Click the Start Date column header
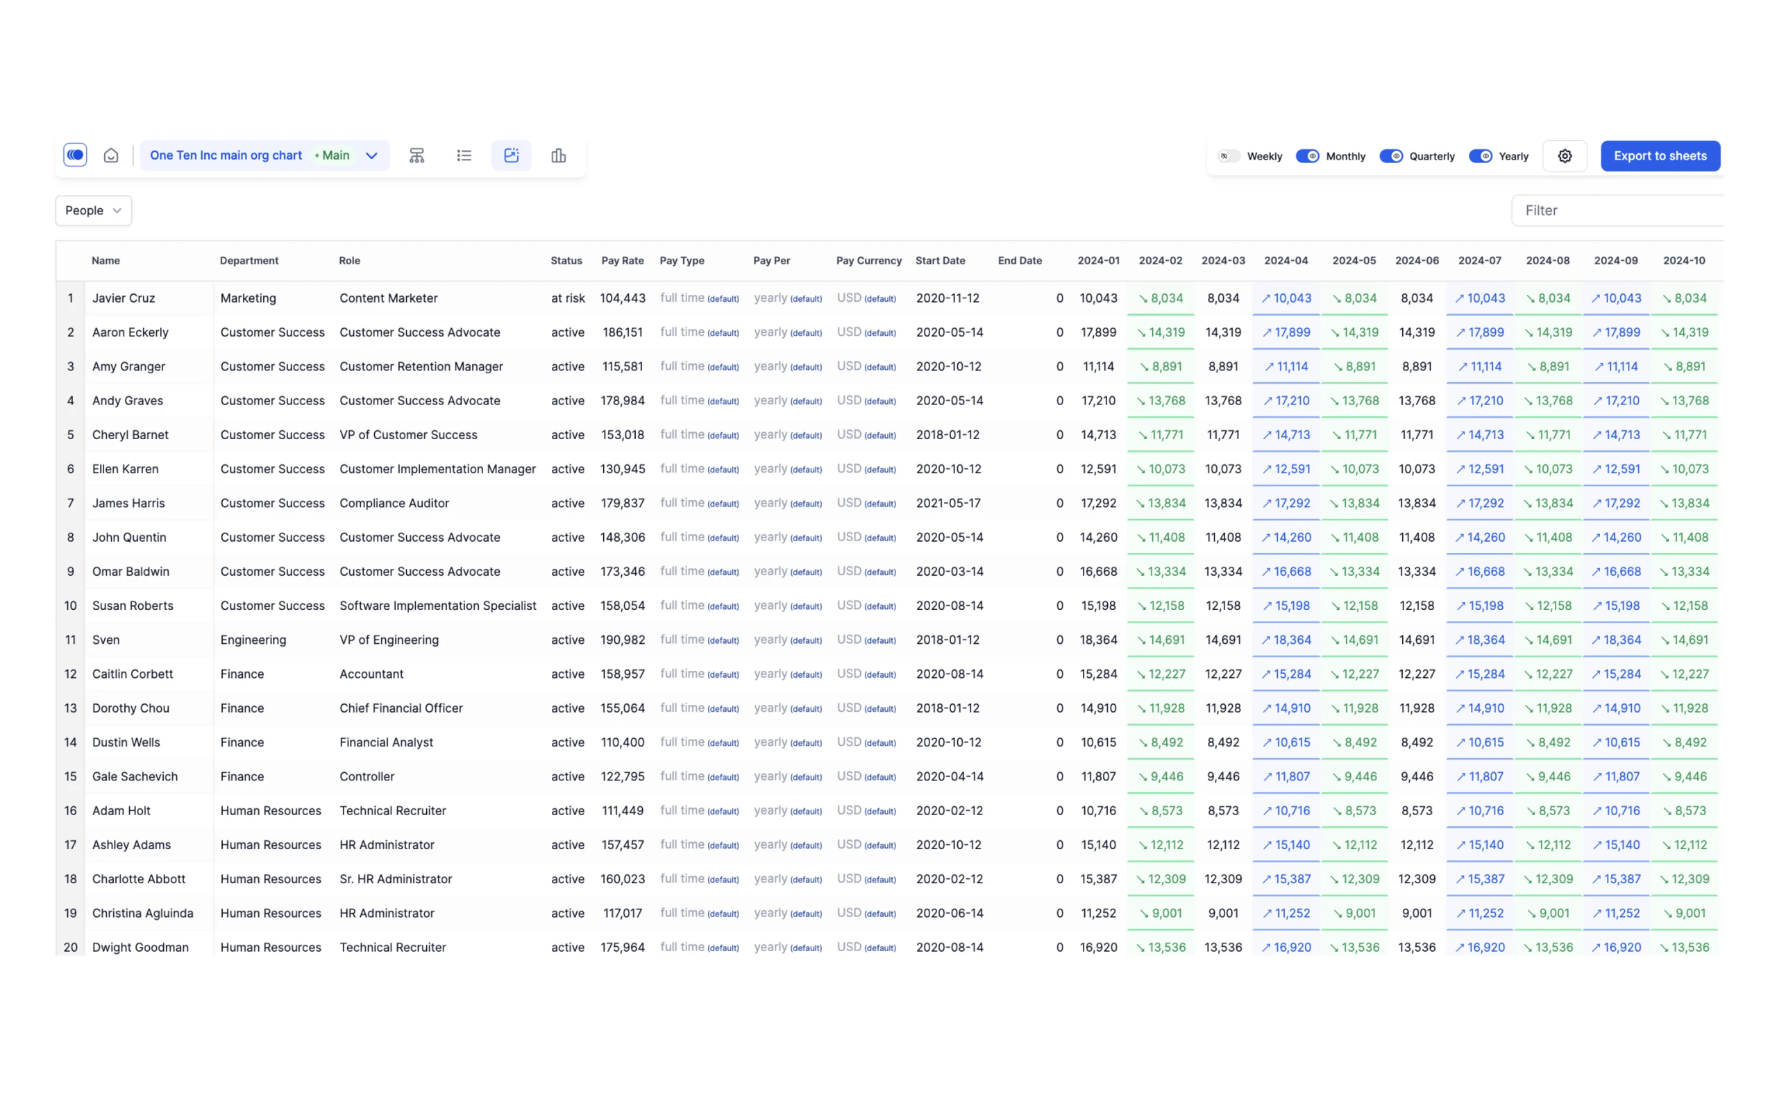This screenshot has width=1777, height=1110. point(940,260)
